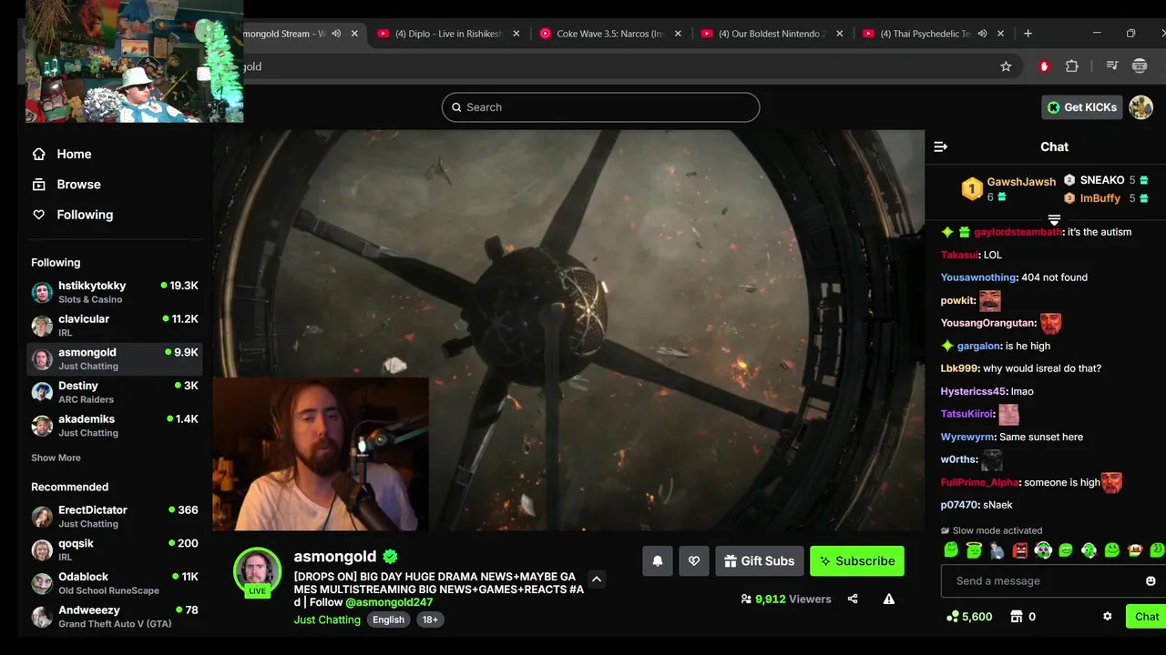The image size is (1166, 655).
Task: Open a new browser tab
Action: [1028, 34]
